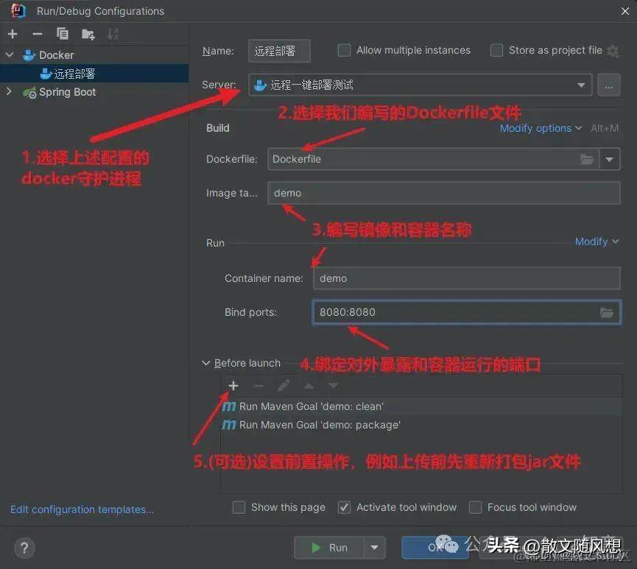Move configuration into new folder
This screenshot has height=569, width=637.
pos(88,34)
